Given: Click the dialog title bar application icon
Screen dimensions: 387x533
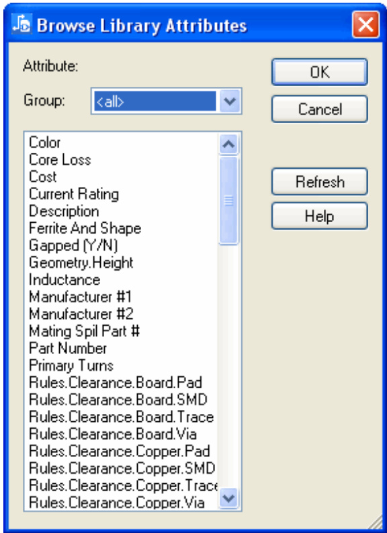Looking at the screenshot, I should pos(21,24).
